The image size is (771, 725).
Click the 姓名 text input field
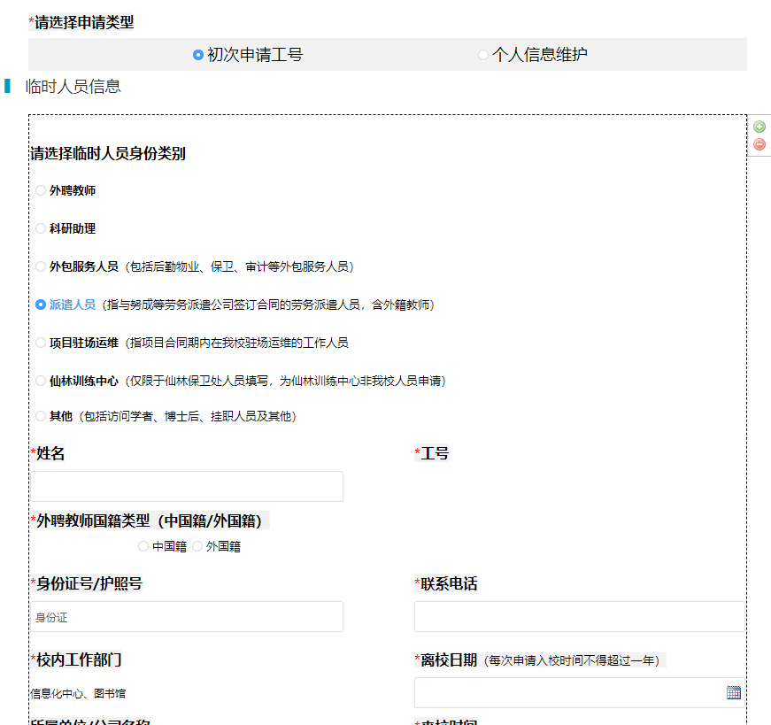(x=187, y=486)
